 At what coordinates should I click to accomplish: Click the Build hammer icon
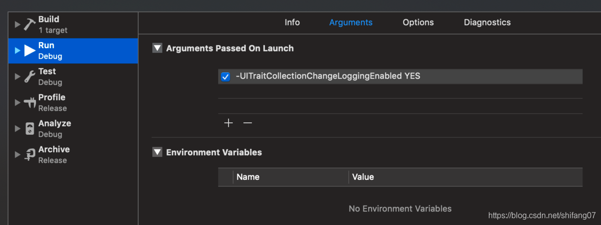point(30,25)
